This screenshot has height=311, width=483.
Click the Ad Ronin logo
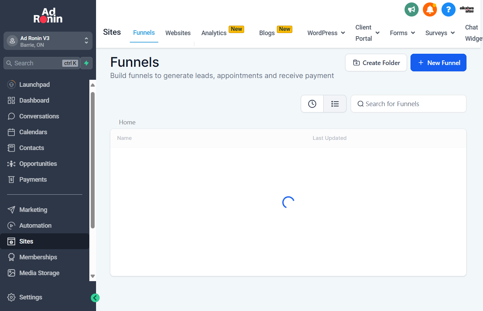pos(48,15)
